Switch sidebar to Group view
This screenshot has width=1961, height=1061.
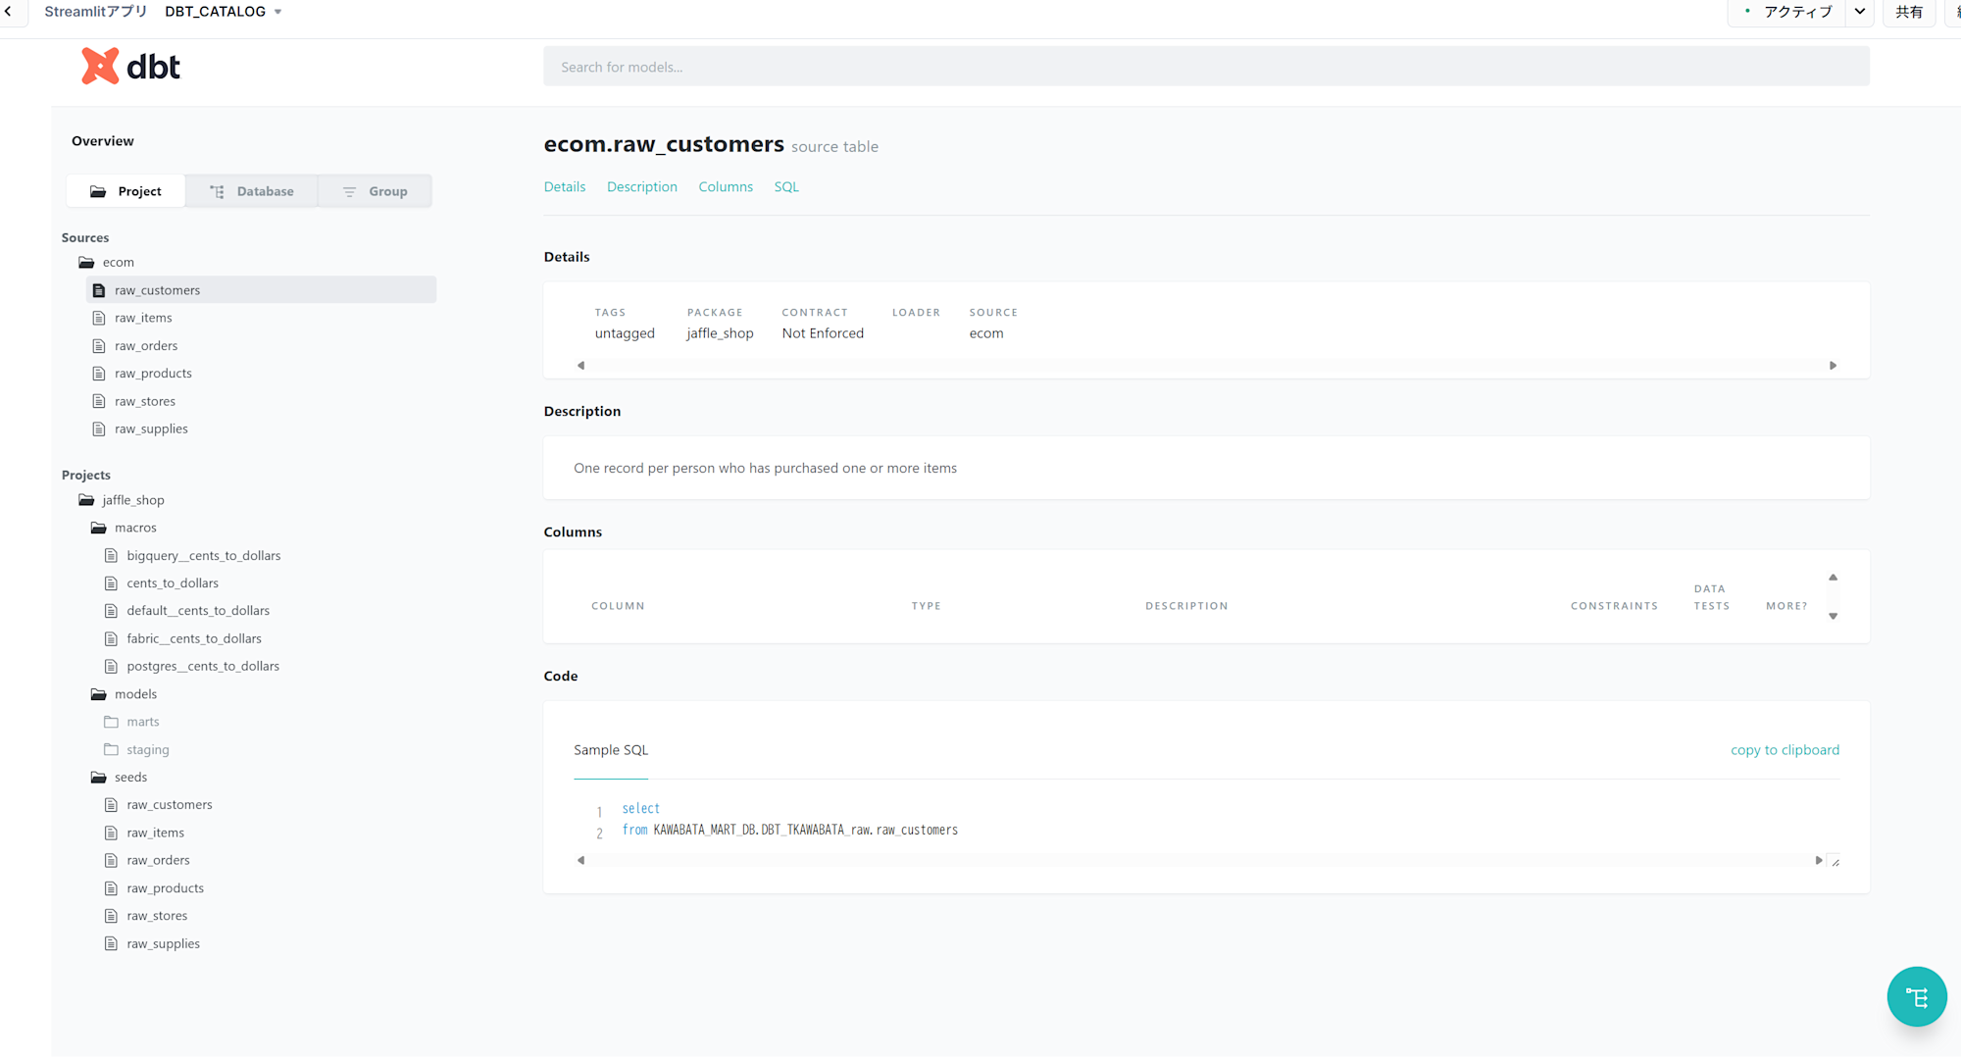pos(376,191)
